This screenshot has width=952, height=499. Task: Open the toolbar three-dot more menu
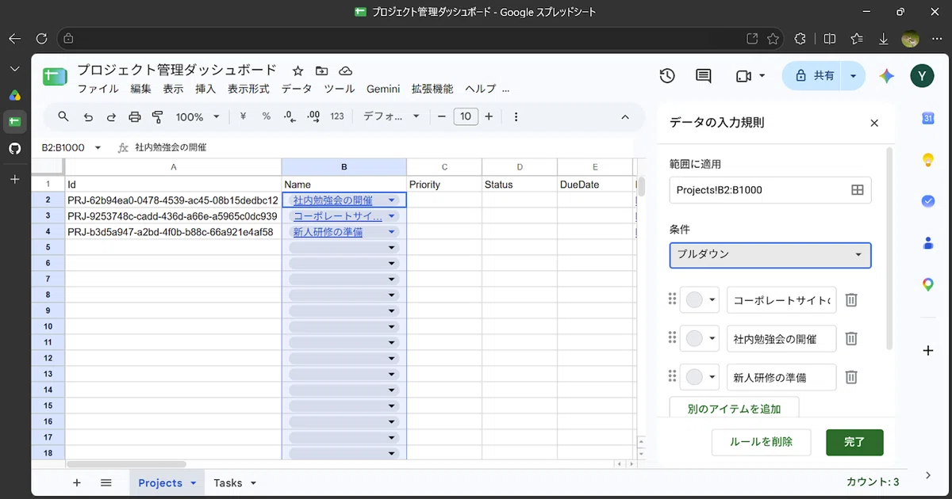coord(516,116)
